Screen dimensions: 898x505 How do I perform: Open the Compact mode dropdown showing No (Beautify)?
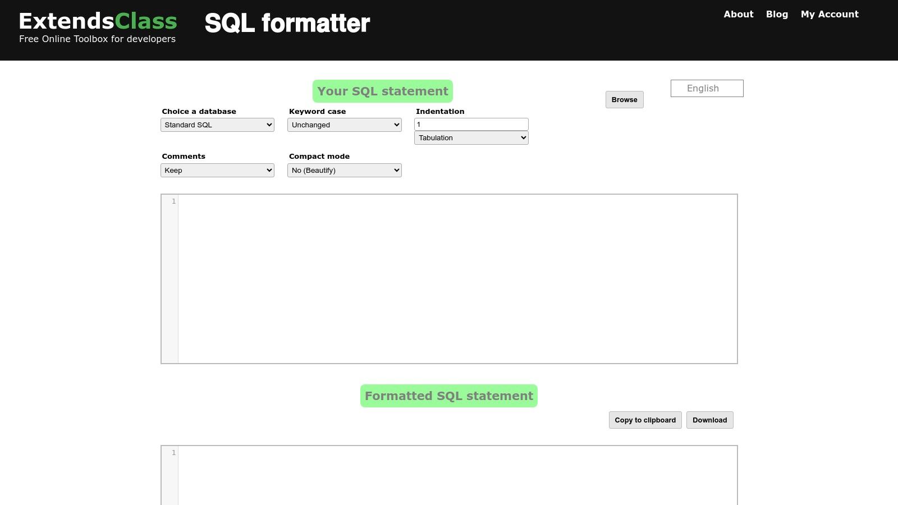point(344,170)
